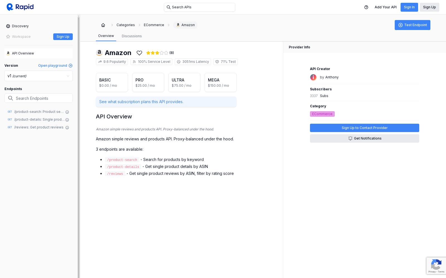This screenshot has height=278, width=446.
Task: Open the playground link
Action: tap(55, 66)
